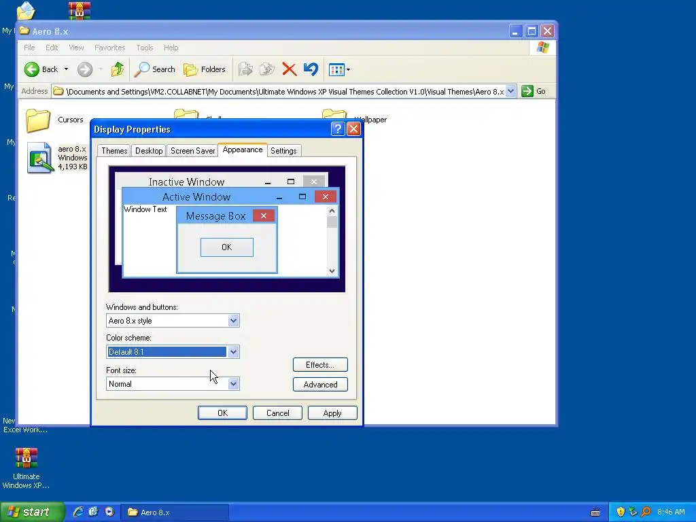Toggle the Folders pane button
The height and width of the screenshot is (522, 696).
coord(205,69)
